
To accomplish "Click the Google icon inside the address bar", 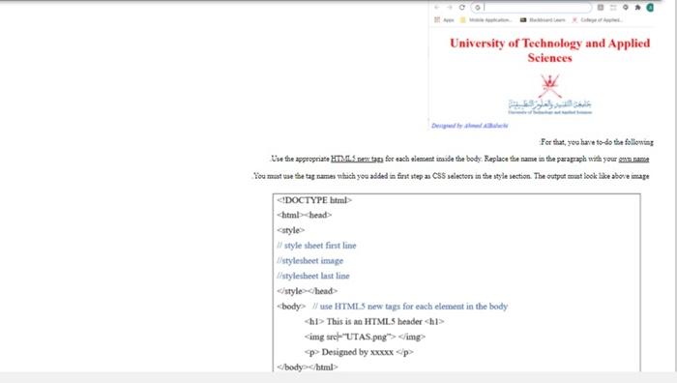I will coord(477,8).
